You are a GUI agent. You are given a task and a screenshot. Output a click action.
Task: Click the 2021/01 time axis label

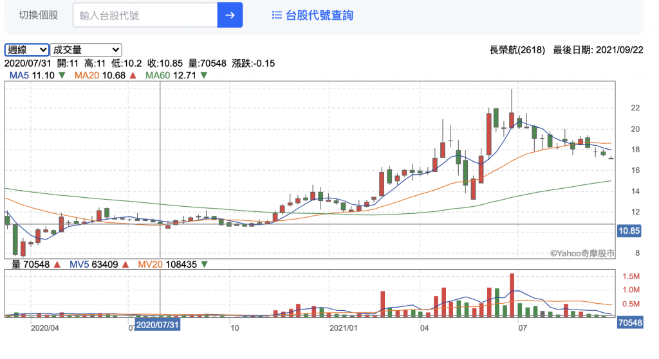click(344, 328)
